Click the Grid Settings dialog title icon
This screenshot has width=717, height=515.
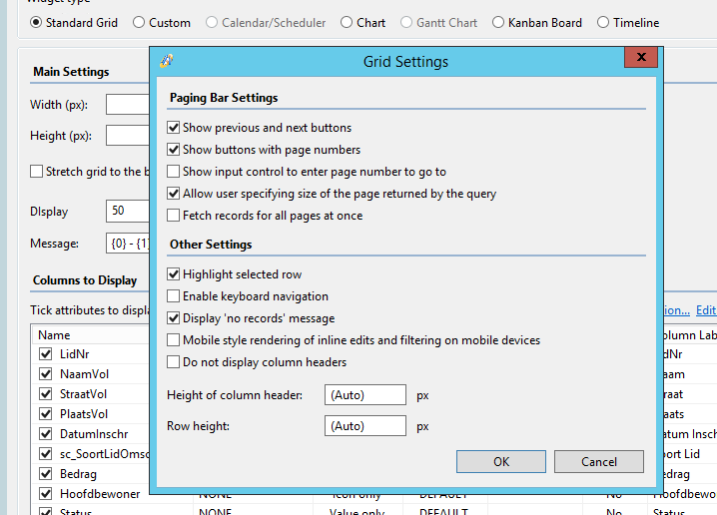(167, 61)
